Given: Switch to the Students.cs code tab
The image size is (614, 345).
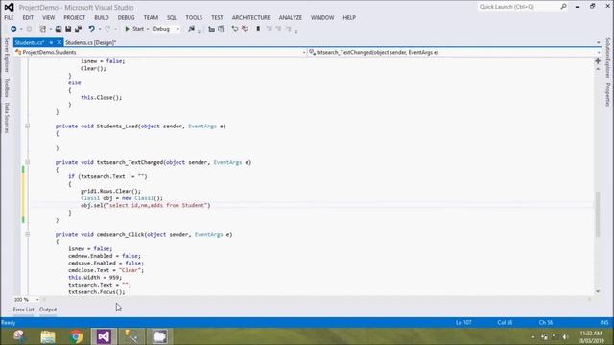Looking at the screenshot, I should pyautogui.click(x=30, y=42).
